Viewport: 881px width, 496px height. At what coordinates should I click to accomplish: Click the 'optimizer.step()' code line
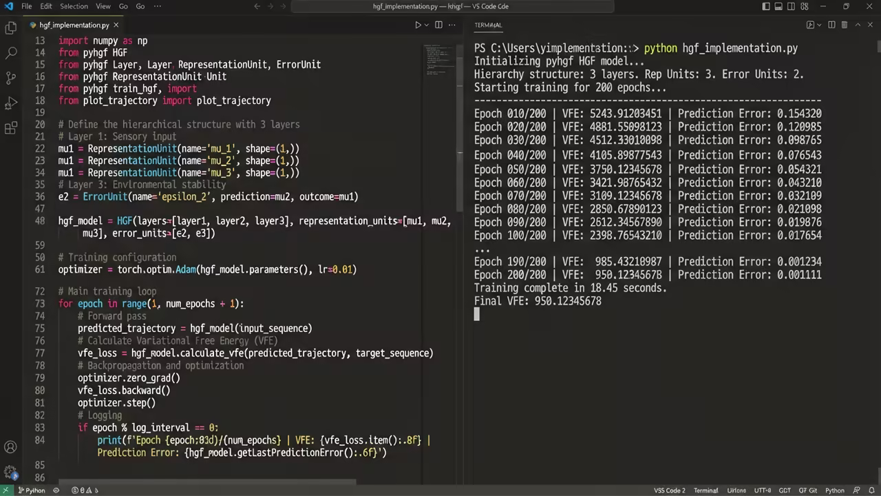point(116,402)
